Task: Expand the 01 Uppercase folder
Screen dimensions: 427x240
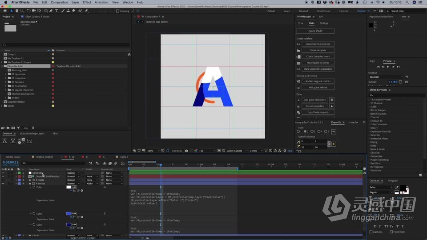Action: (6, 74)
